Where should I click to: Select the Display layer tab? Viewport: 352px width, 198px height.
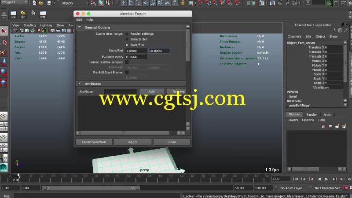294,114
